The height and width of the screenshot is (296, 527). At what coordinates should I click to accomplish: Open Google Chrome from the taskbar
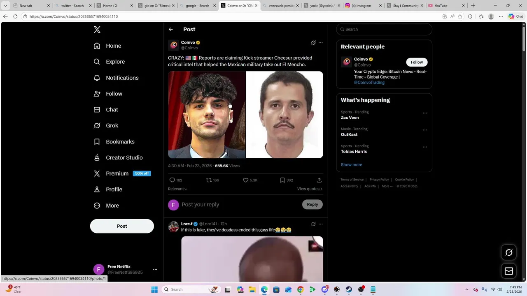(300, 289)
